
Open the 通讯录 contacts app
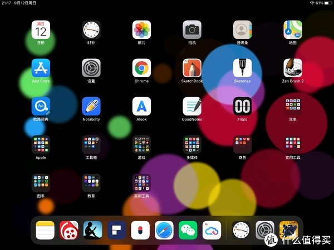coord(242,29)
